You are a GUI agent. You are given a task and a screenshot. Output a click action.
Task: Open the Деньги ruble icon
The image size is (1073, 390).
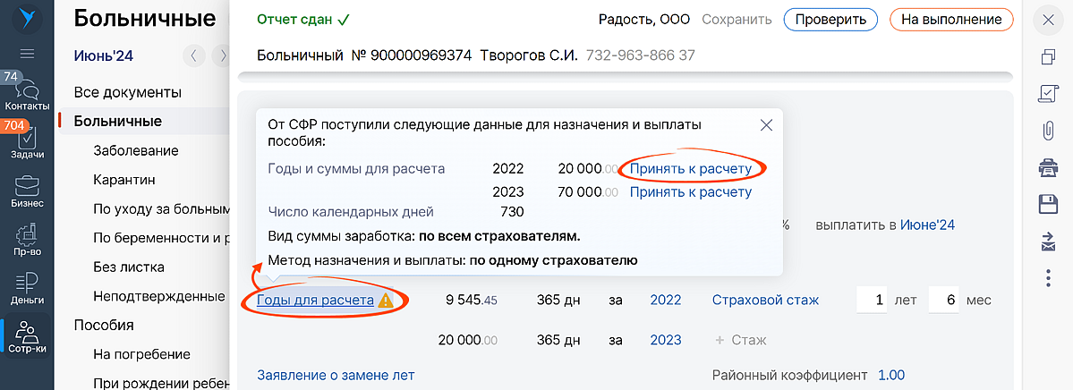[x=26, y=288]
